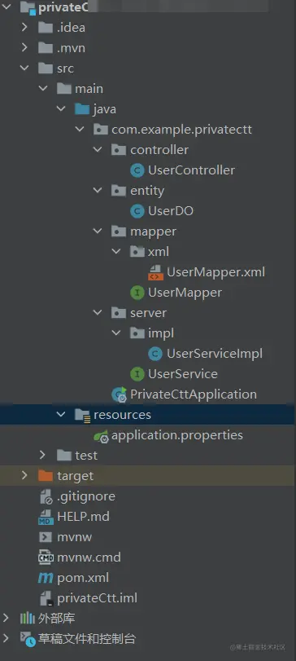This screenshot has height=661, width=296.
Task: Click the UserDO class icon
Action: 137,211
